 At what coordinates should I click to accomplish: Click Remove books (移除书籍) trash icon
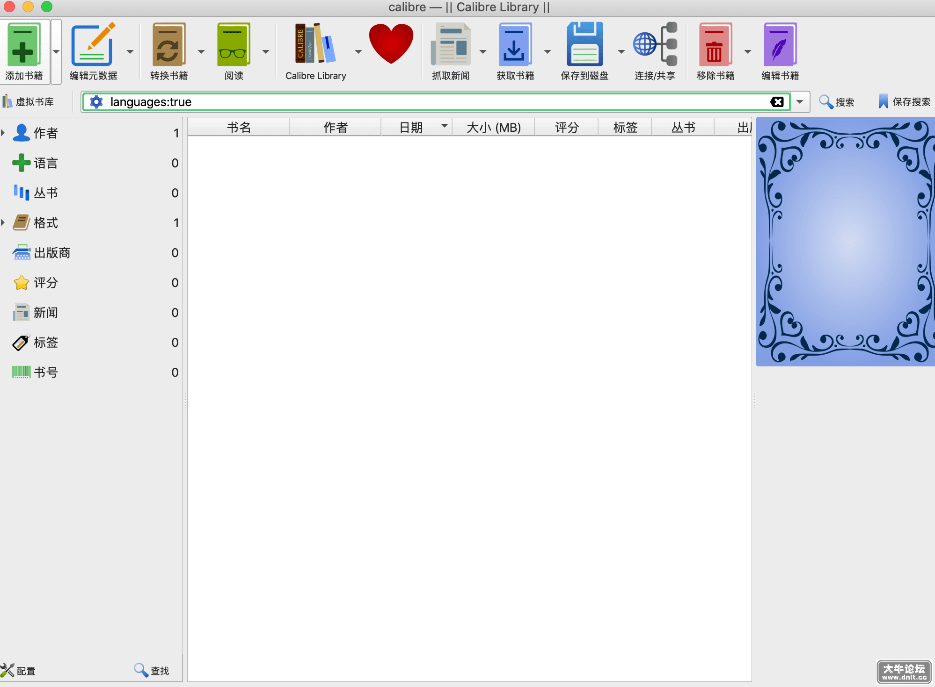click(715, 45)
